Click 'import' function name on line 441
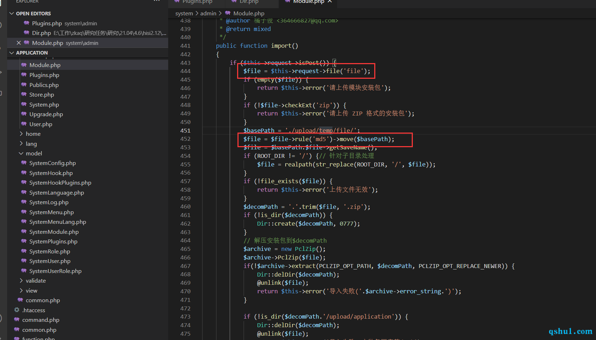The width and height of the screenshot is (596, 340). 281,46
